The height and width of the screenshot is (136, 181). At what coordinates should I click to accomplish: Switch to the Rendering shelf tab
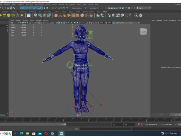tap(33, 12)
